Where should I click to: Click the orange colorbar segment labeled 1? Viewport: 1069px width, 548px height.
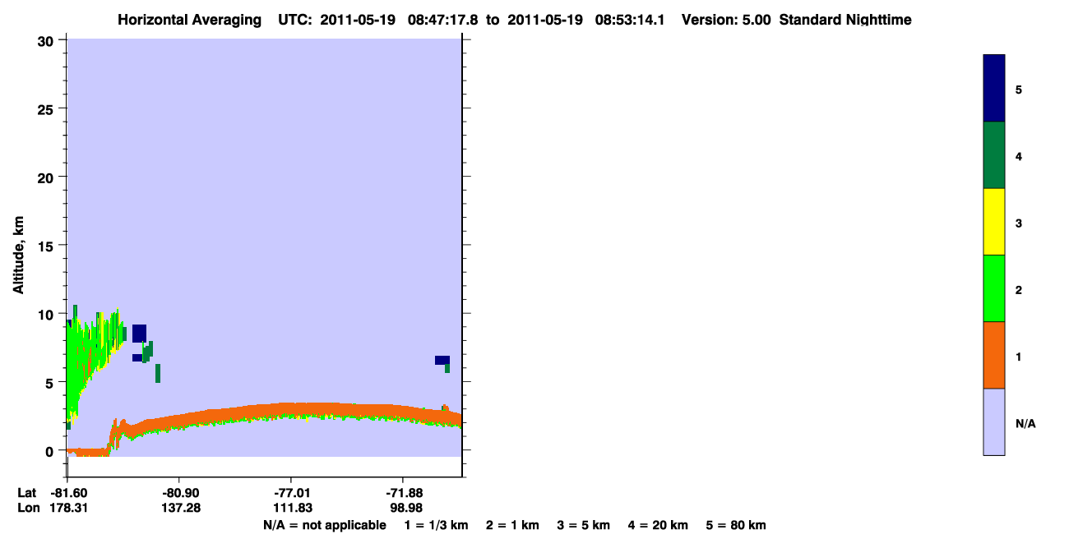click(x=994, y=355)
